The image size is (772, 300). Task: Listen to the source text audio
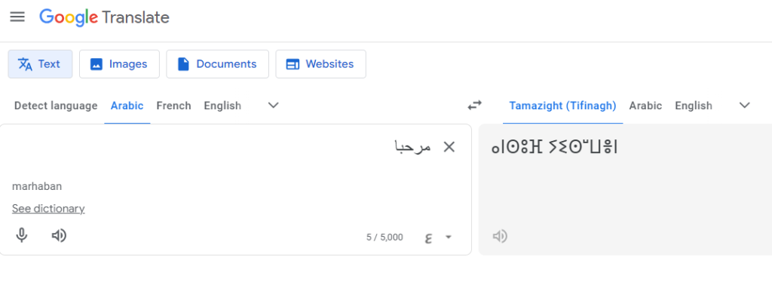(x=59, y=236)
